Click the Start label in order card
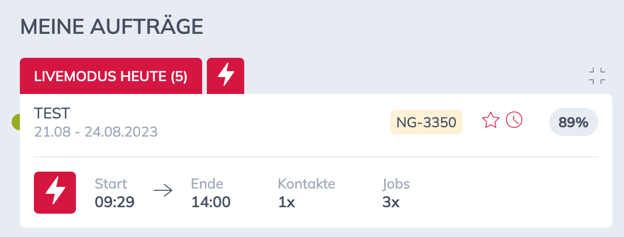 pos(110,184)
